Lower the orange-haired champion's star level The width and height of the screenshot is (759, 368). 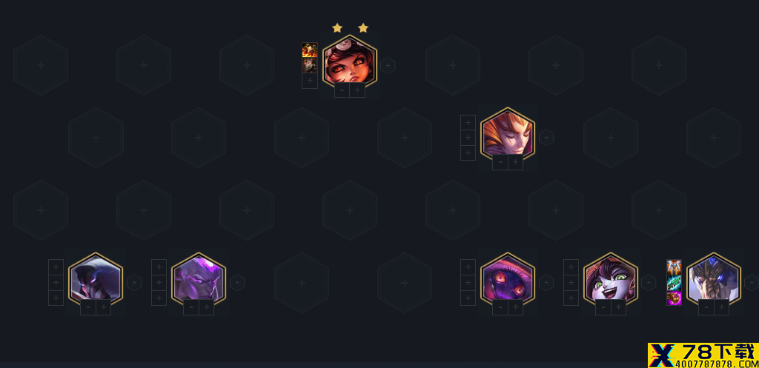pos(500,162)
